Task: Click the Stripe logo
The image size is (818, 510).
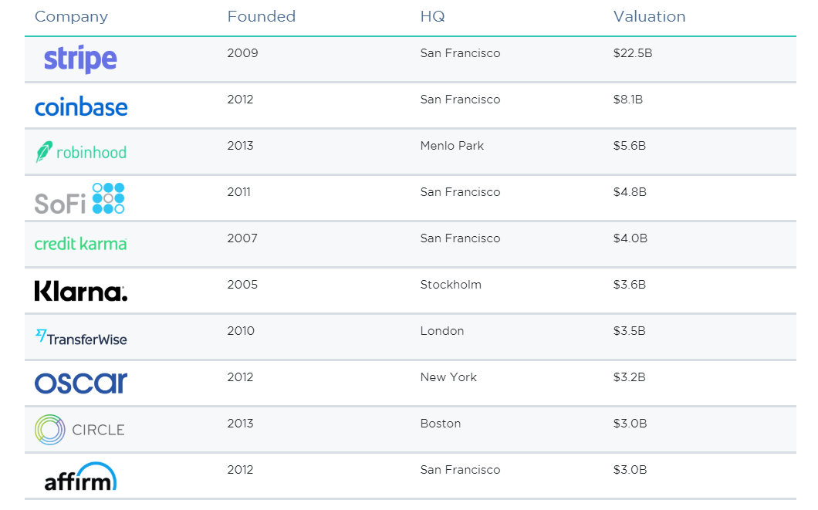Action: [x=80, y=59]
